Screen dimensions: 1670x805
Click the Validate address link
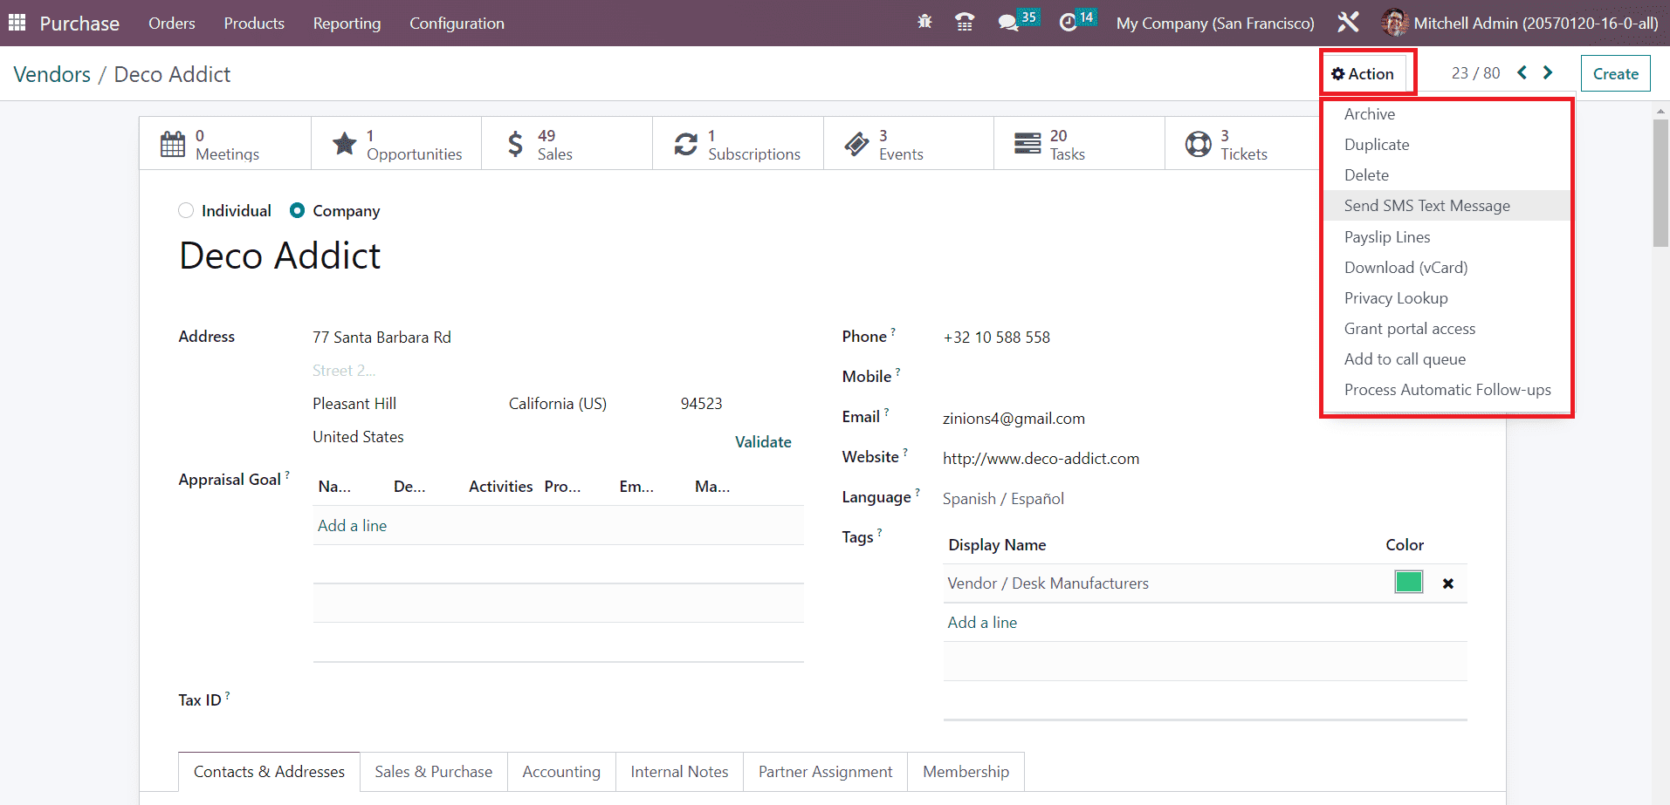pyautogui.click(x=762, y=442)
